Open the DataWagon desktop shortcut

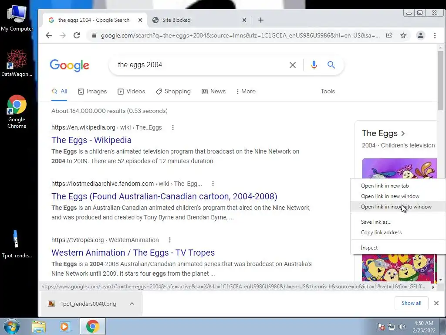(17, 63)
